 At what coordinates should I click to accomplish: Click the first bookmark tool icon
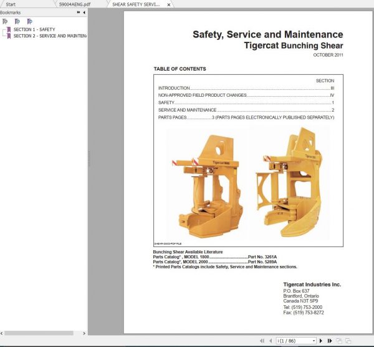(5, 21)
